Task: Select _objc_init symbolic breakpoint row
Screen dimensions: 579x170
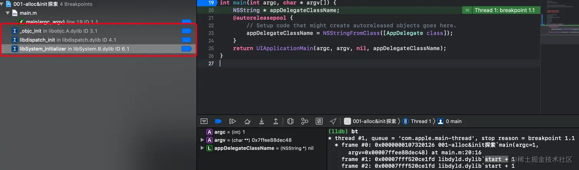Action: pos(98,31)
